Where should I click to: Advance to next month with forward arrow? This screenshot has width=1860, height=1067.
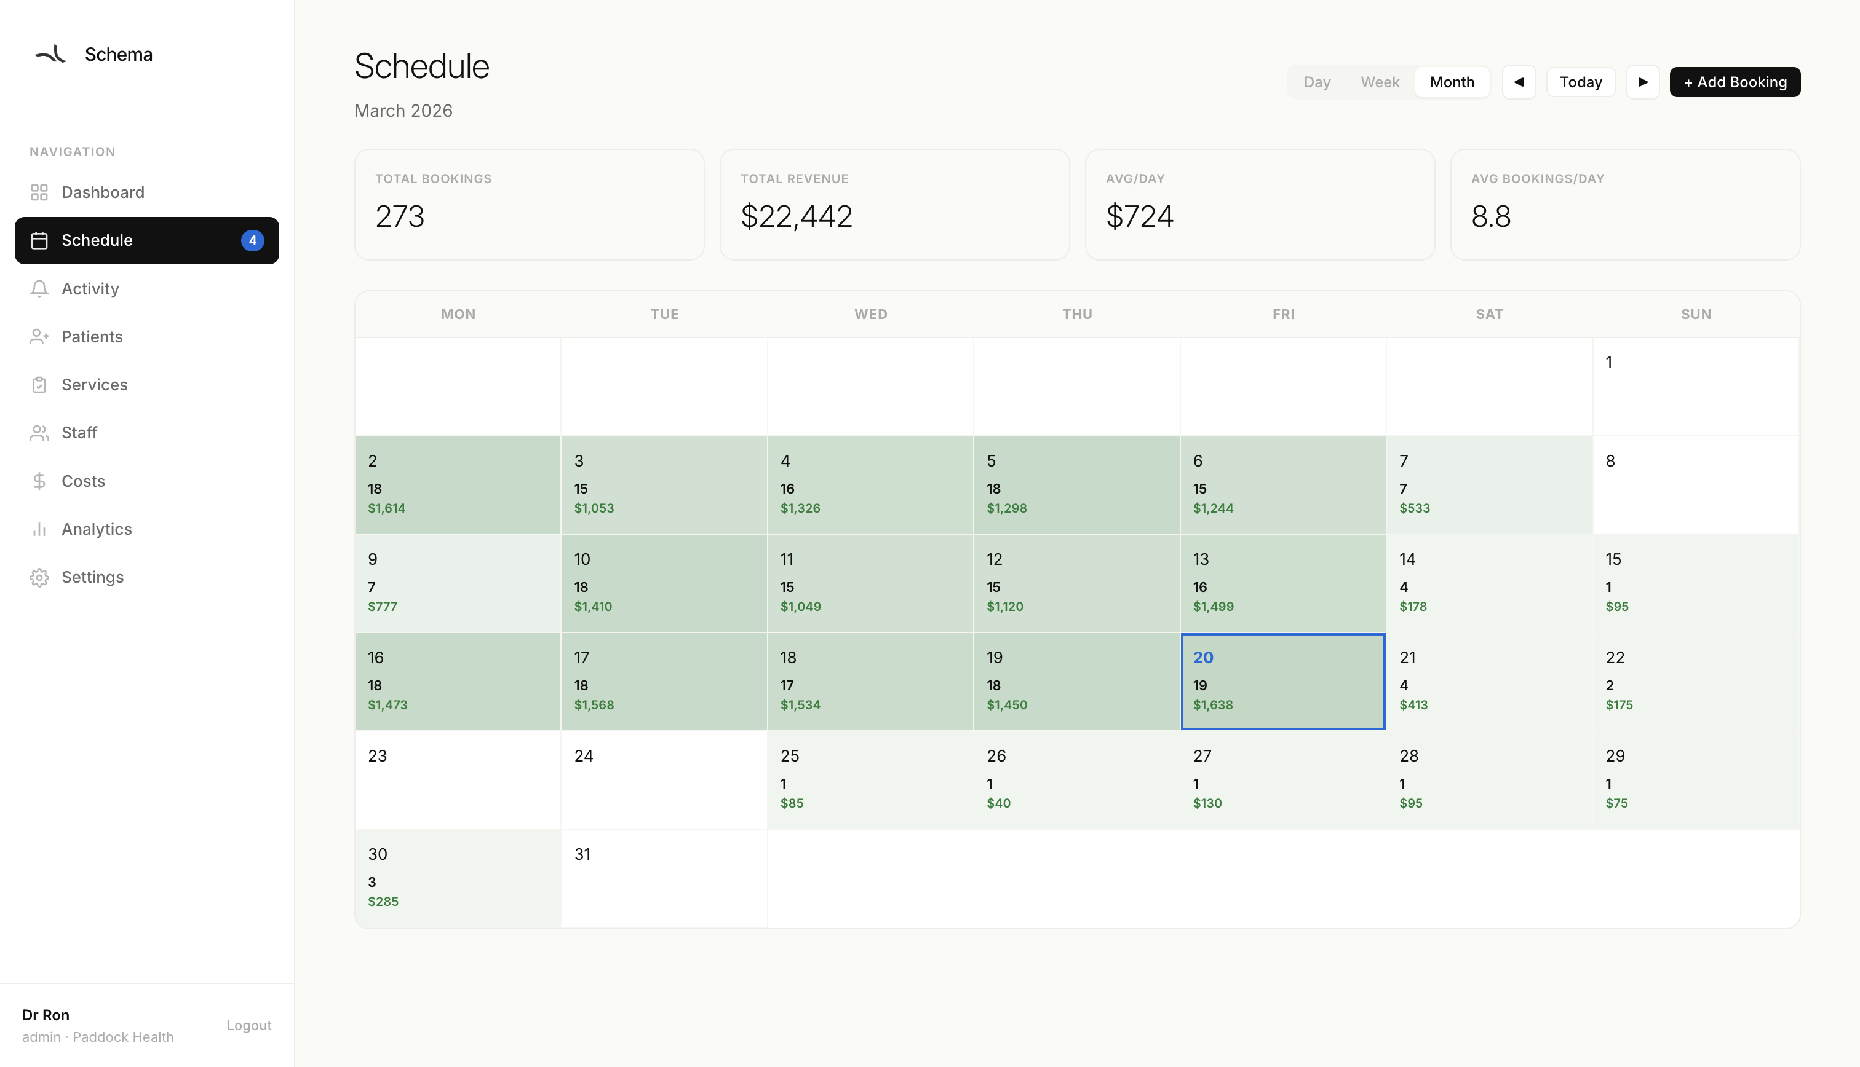coord(1643,81)
